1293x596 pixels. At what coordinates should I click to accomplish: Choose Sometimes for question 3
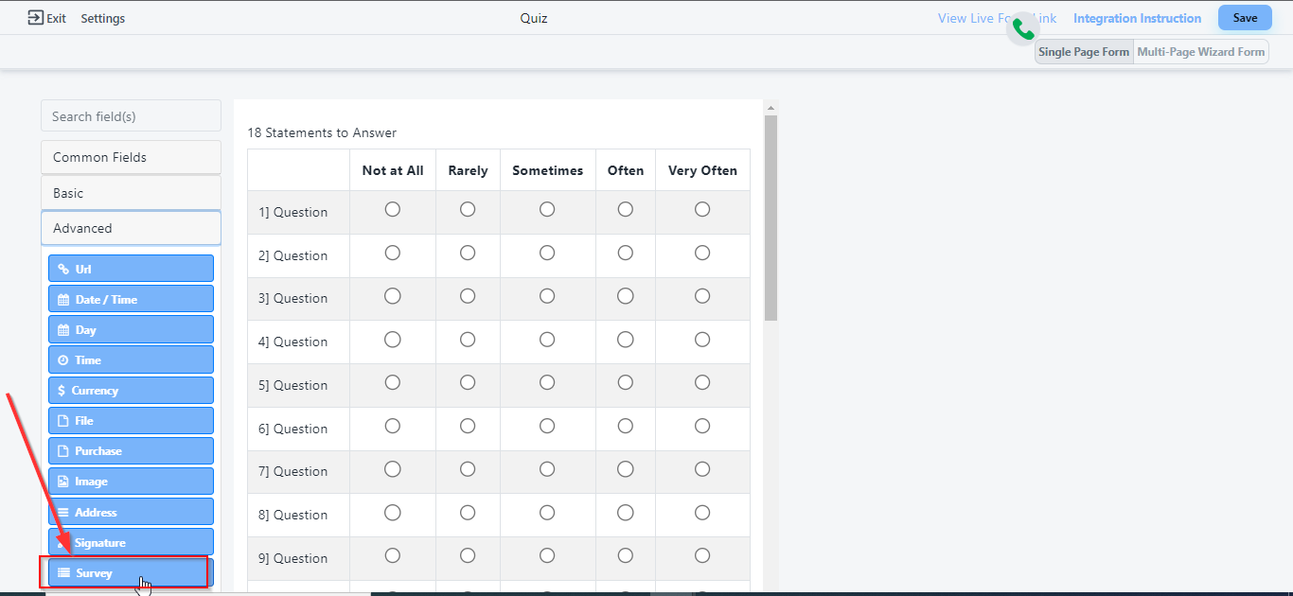point(547,296)
